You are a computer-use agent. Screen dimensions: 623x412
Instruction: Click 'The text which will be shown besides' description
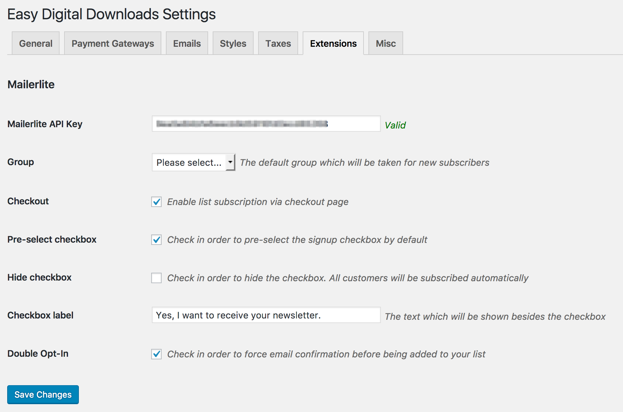coord(495,317)
